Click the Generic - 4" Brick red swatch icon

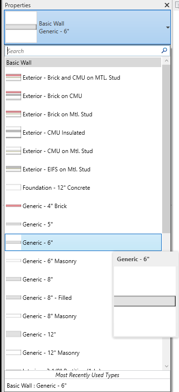[13, 206]
